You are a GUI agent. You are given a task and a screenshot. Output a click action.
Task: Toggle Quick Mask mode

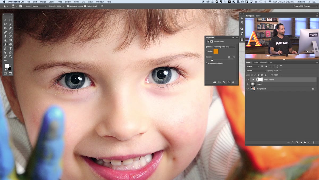pyautogui.click(x=5, y=73)
